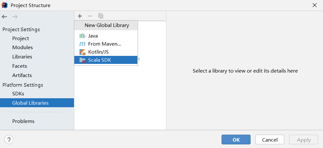This screenshot has height=148, width=323.
Task: Click the Scala SDK folder icon
Action: pos(82,60)
